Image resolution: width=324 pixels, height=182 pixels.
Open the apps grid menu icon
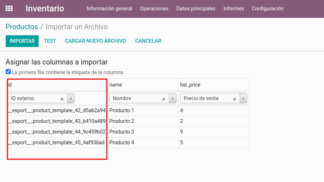pos(9,9)
